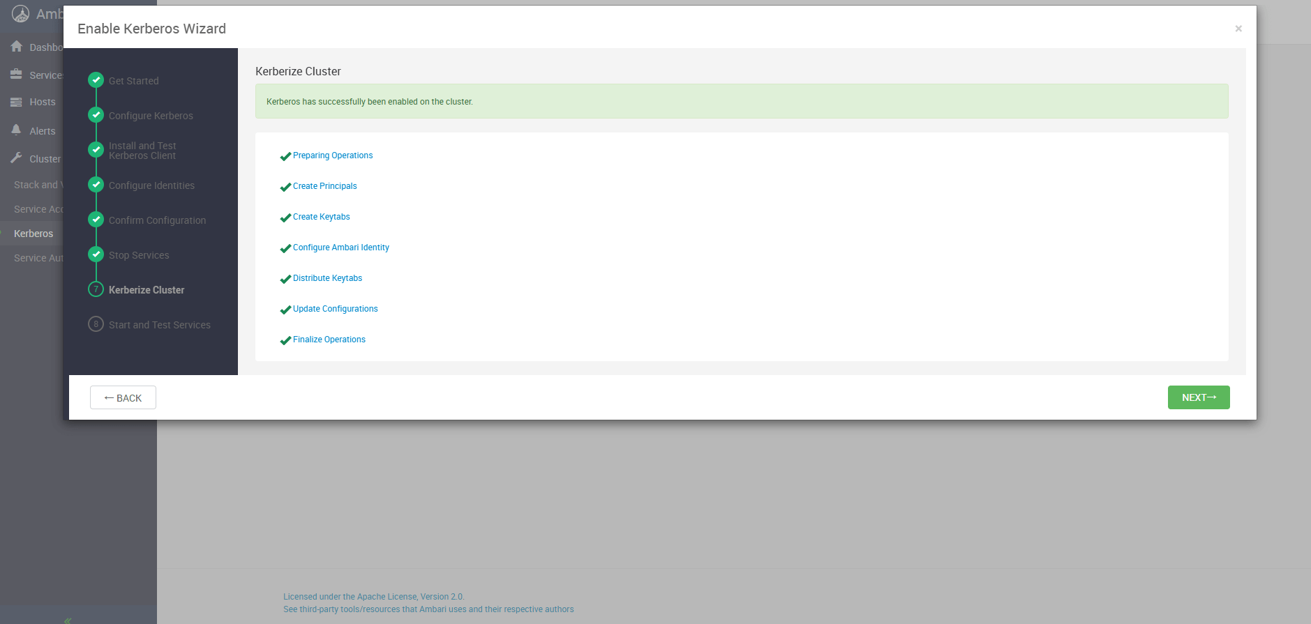Click the Confirm Configuration step check icon
This screenshot has height=624, width=1311.
pyautogui.click(x=96, y=220)
